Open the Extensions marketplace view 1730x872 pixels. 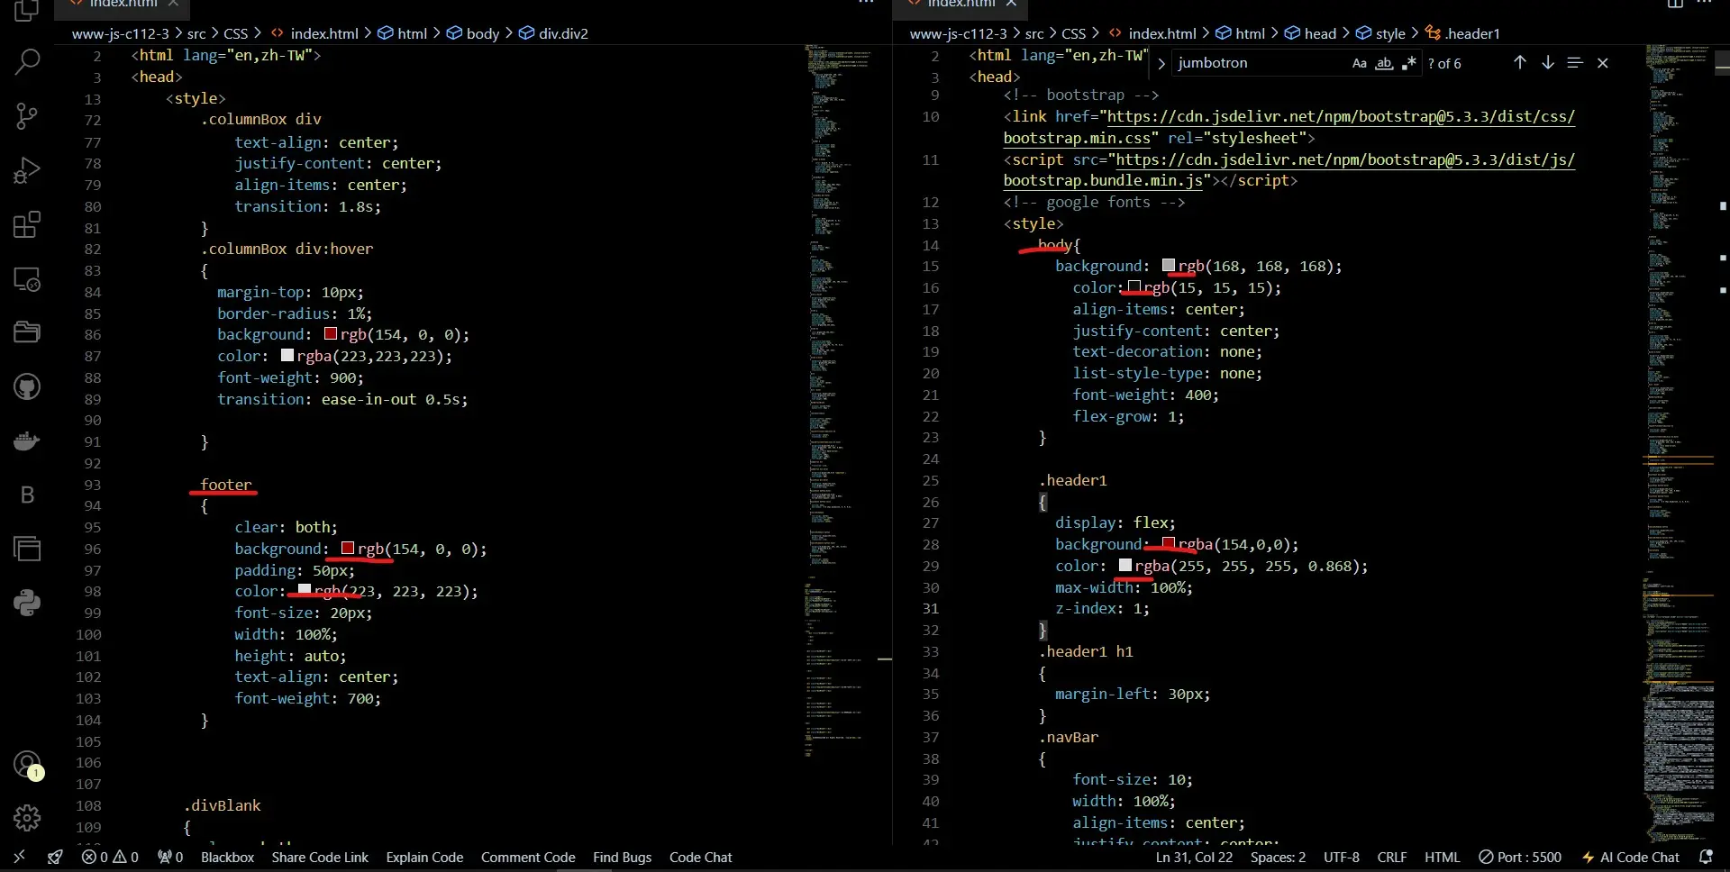pos(27,224)
